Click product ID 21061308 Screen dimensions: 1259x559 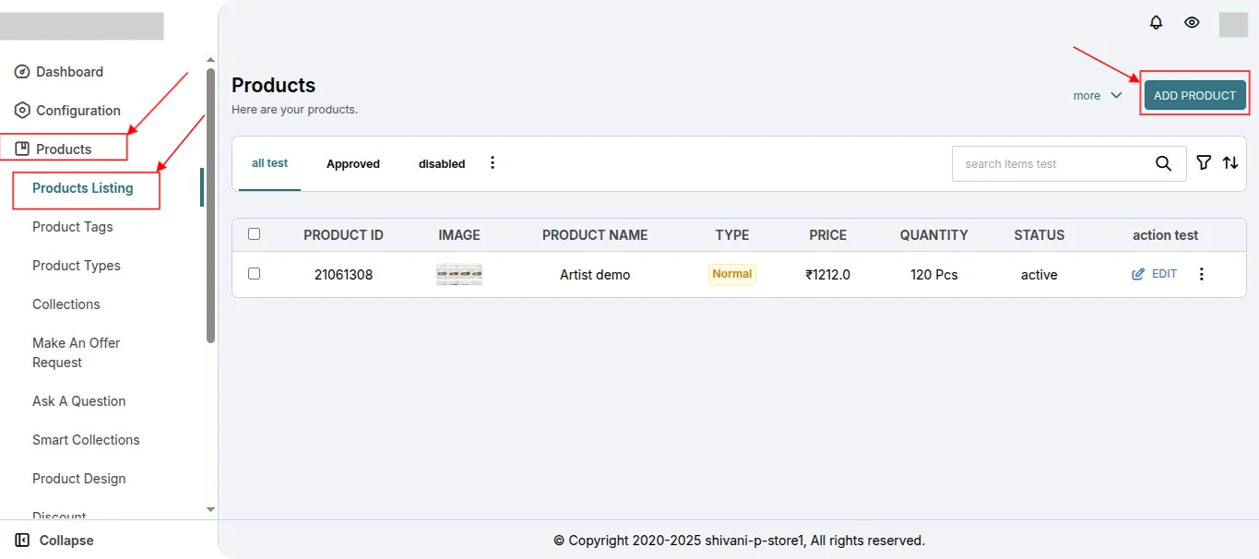click(x=343, y=275)
